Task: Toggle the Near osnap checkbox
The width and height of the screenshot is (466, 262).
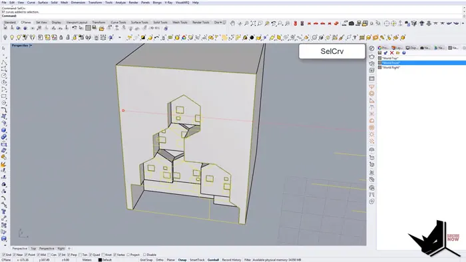Action: tap(15, 255)
